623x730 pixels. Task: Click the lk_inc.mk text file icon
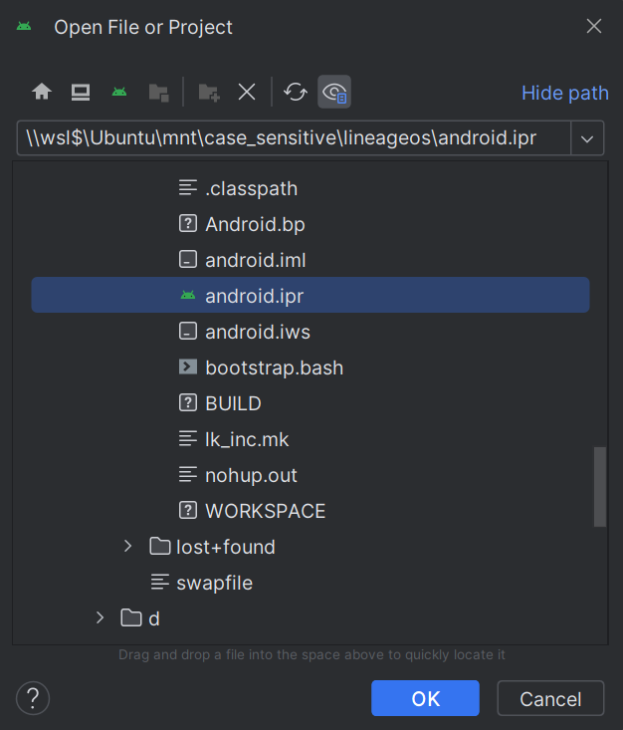pyautogui.click(x=188, y=438)
